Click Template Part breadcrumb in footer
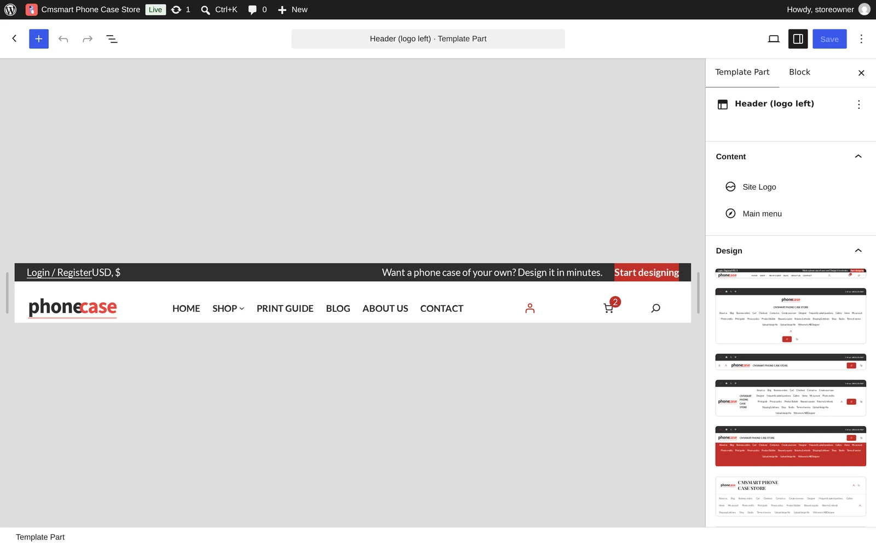Image resolution: width=876 pixels, height=547 pixels. [x=40, y=537]
